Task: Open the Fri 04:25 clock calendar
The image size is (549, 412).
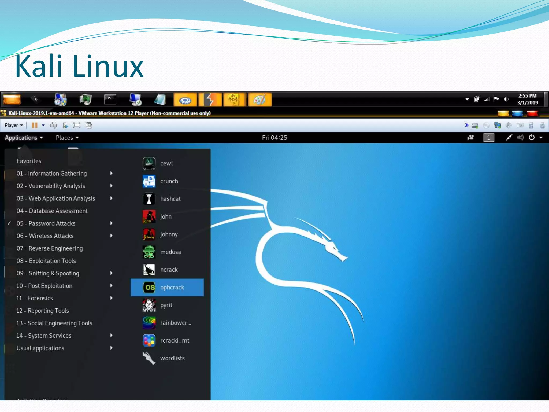Action: (x=274, y=138)
